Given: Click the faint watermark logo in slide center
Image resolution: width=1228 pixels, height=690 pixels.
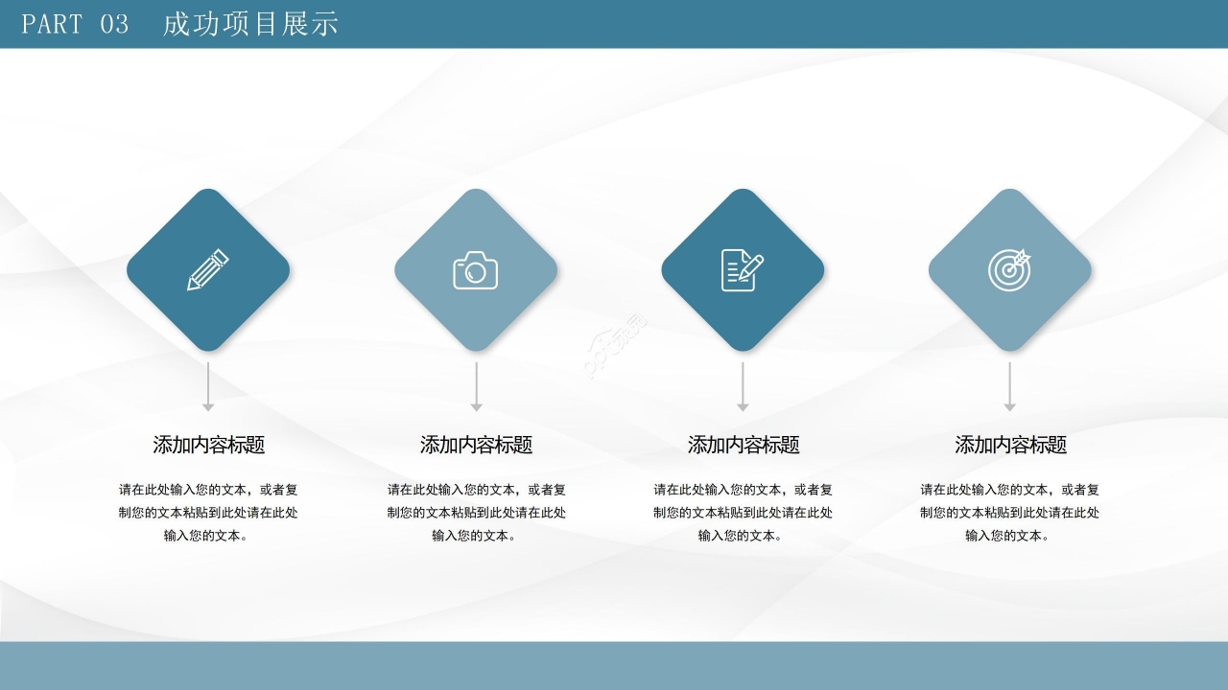Looking at the screenshot, I should coord(614,347).
